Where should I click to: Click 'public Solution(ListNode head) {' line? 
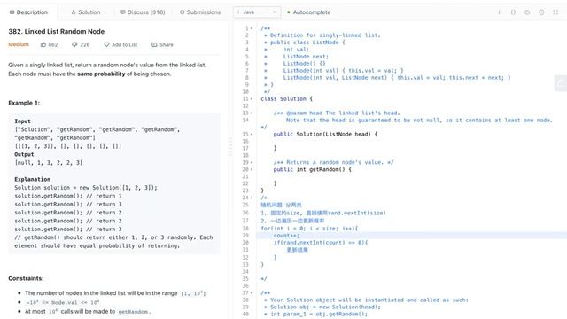325,134
